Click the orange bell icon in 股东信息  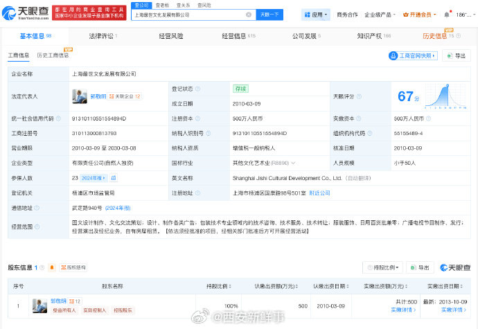[52, 267]
